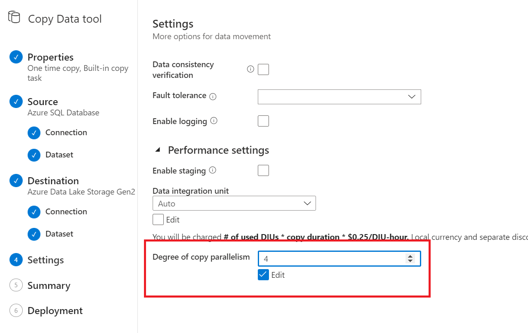Image resolution: width=528 pixels, height=333 pixels.
Task: Click inside the Degree of copy parallelism field
Action: [330, 258]
